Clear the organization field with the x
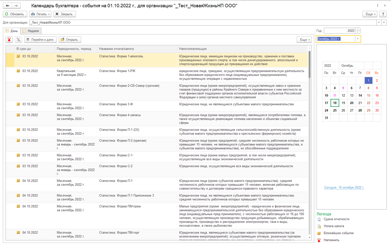 (384, 23)
